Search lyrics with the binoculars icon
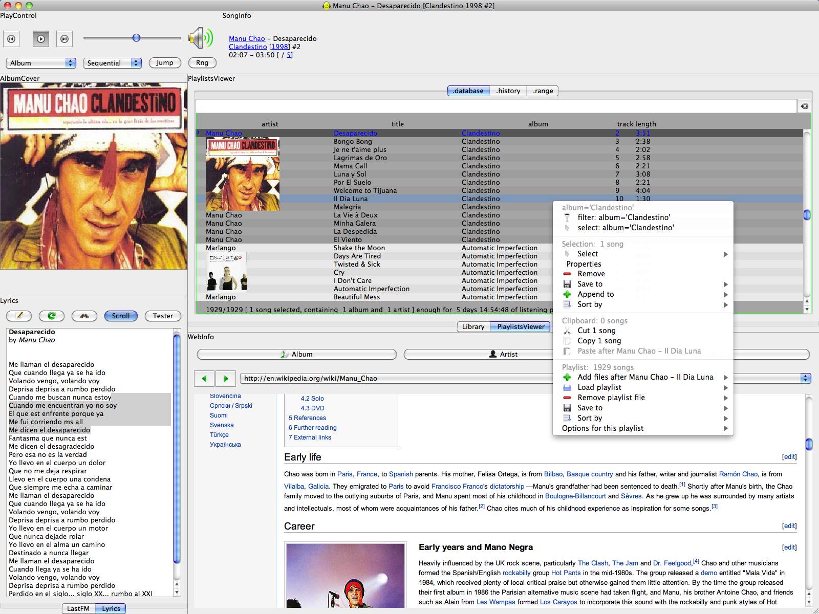Screen dimensions: 819x614 (x=84, y=316)
